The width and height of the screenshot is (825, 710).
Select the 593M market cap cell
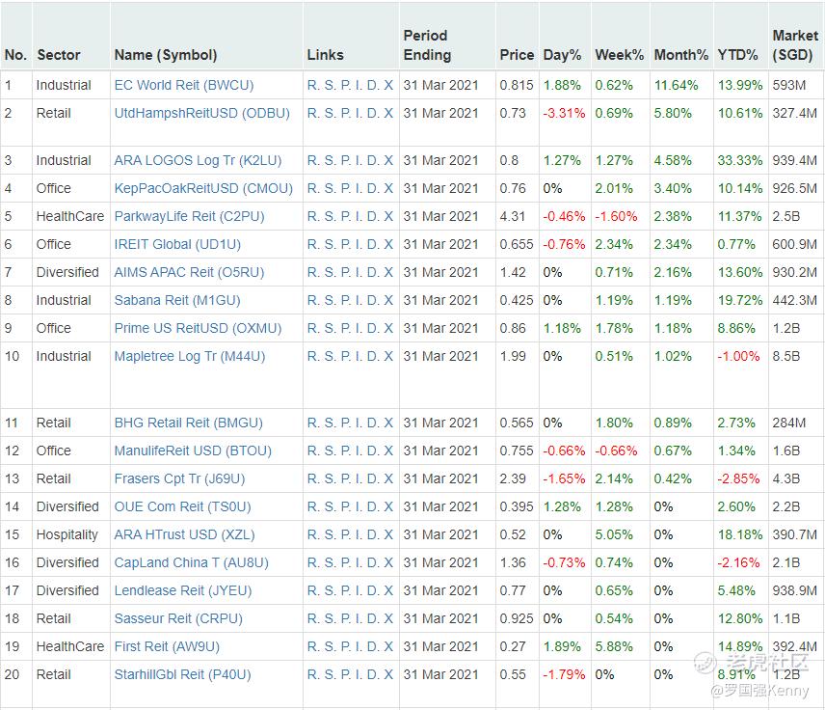tap(788, 85)
